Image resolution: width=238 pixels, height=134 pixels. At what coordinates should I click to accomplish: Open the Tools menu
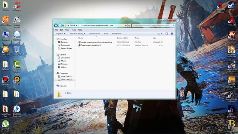click(x=74, y=30)
